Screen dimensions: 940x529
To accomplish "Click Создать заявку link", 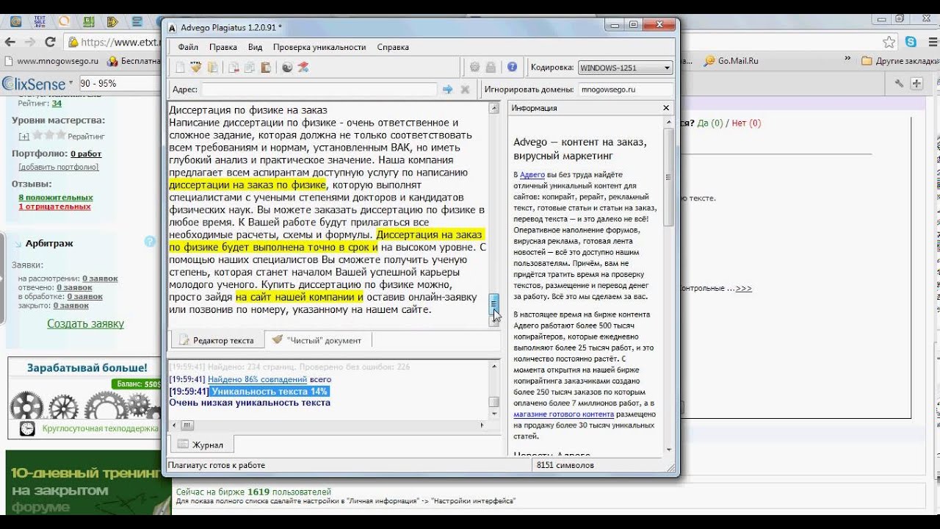I will 85,323.
